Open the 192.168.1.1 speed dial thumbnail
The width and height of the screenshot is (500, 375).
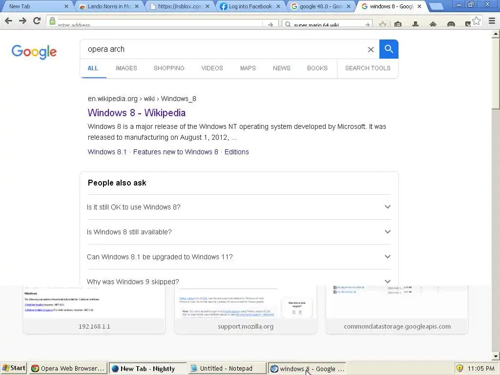(x=94, y=309)
